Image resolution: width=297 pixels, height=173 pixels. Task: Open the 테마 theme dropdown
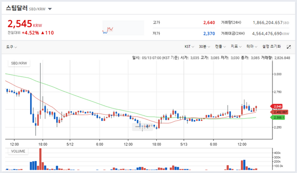pyautogui.click(x=252, y=47)
